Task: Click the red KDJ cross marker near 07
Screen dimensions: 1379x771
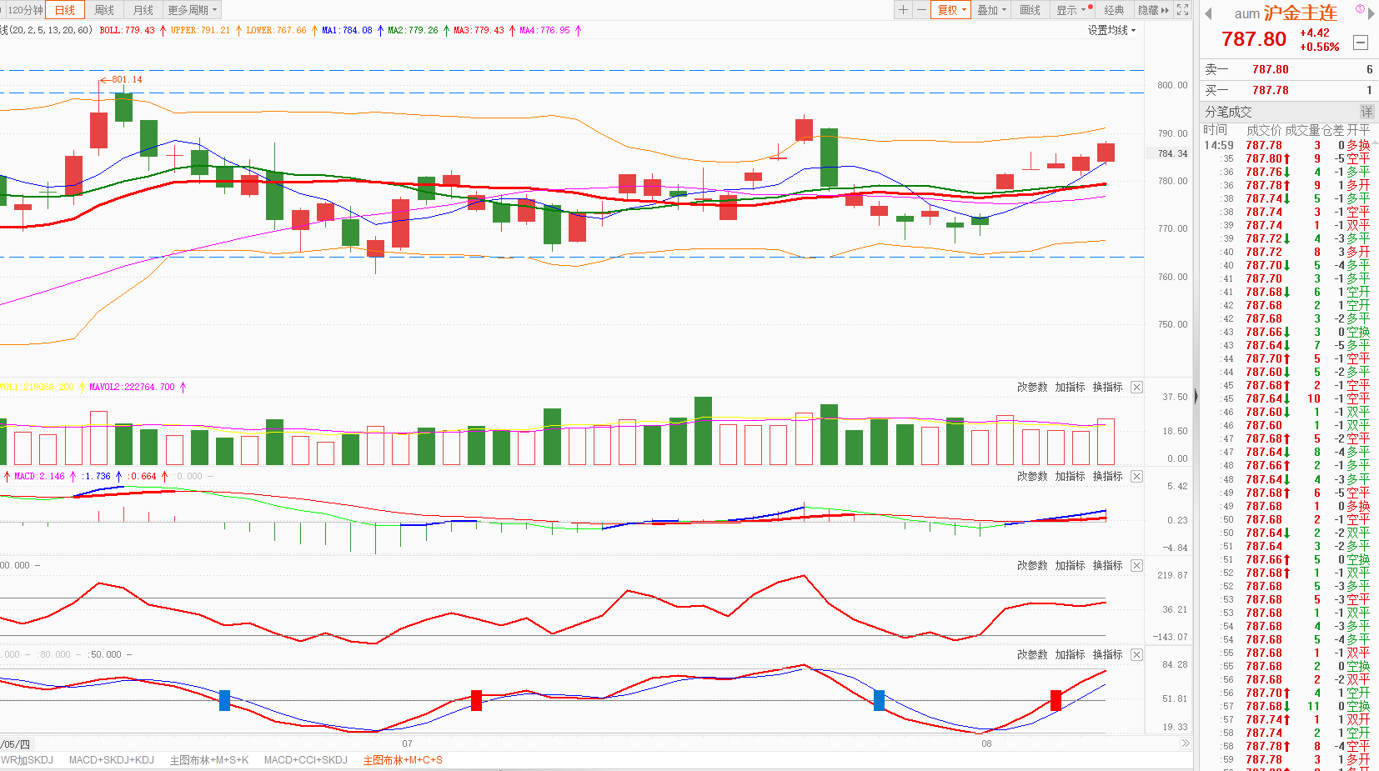Action: click(476, 700)
